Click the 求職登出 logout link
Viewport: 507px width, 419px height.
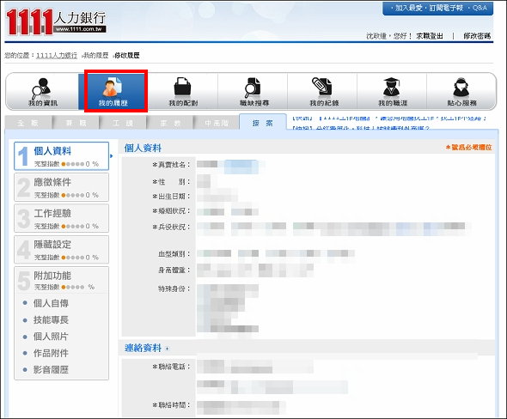[x=430, y=36]
